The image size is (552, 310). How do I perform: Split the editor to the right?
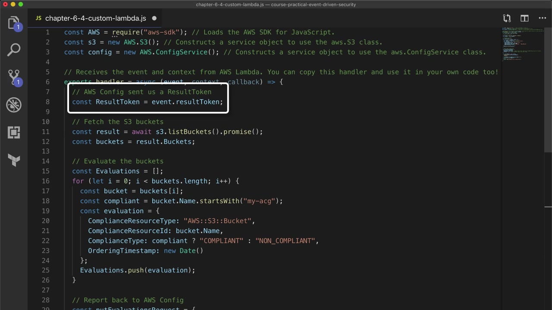(x=524, y=18)
